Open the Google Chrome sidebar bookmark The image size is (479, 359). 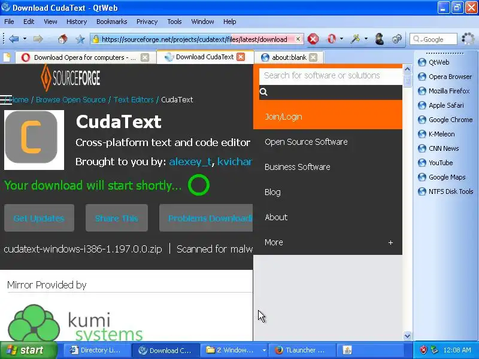[445, 120]
